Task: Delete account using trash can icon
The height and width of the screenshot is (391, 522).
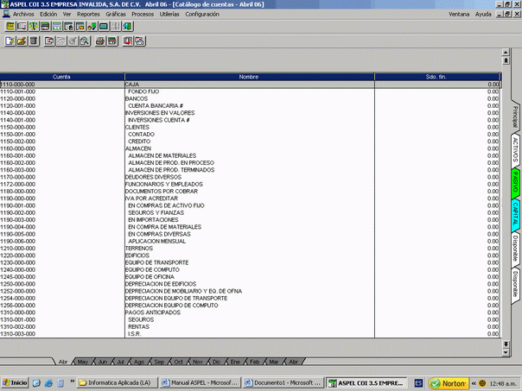Action: pos(34,41)
